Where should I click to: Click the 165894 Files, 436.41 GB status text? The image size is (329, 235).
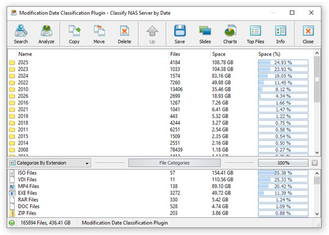(46, 222)
